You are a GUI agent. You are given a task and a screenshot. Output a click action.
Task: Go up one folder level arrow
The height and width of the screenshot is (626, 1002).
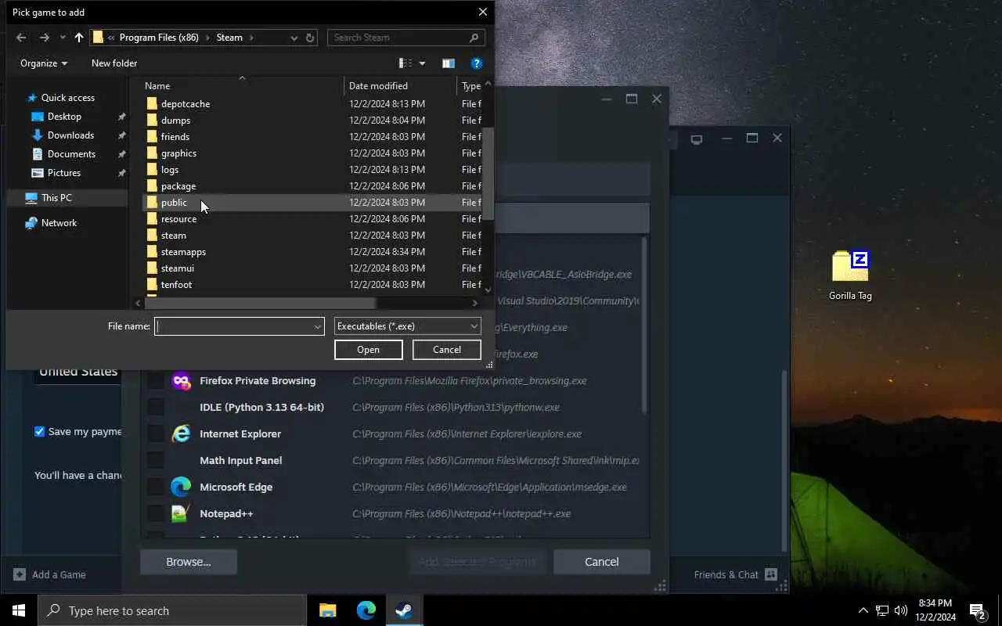point(79,38)
